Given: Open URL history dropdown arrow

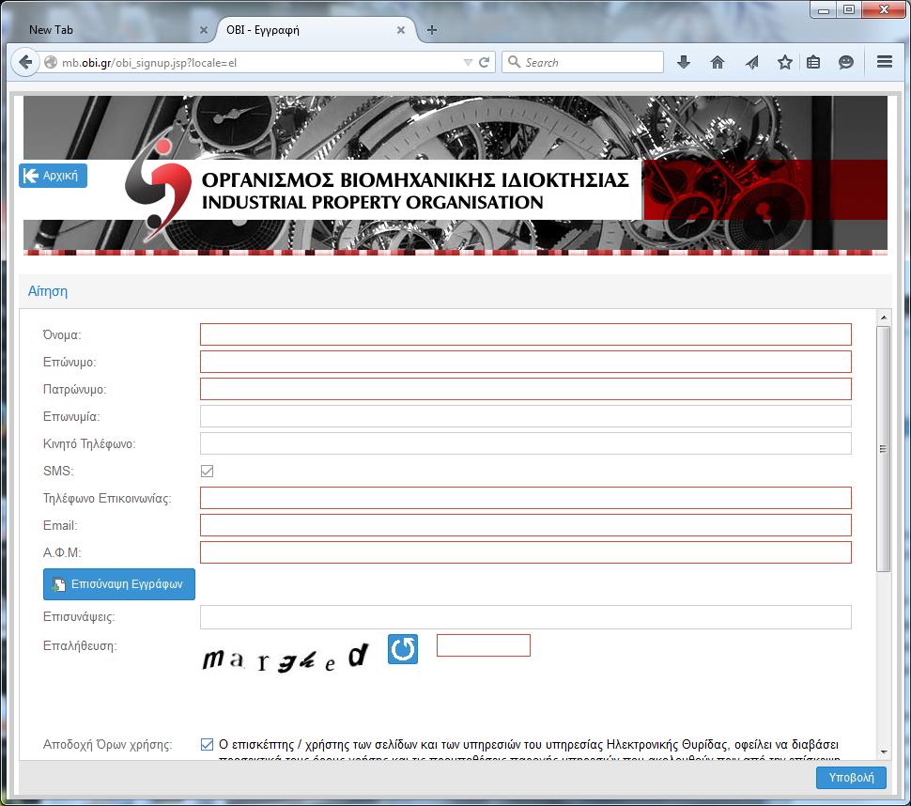Looking at the screenshot, I should point(468,62).
